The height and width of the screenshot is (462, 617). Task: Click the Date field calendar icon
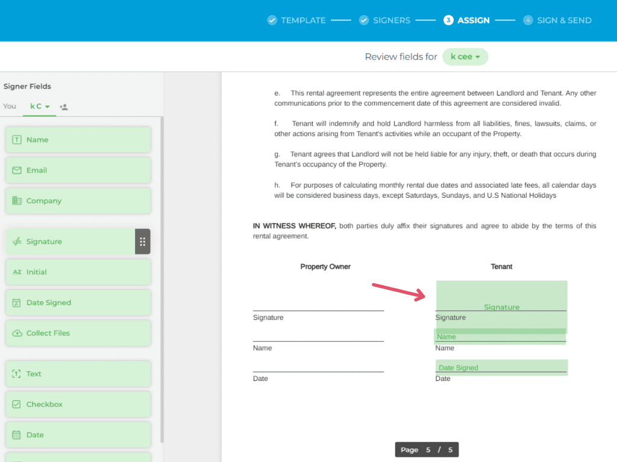[16, 435]
